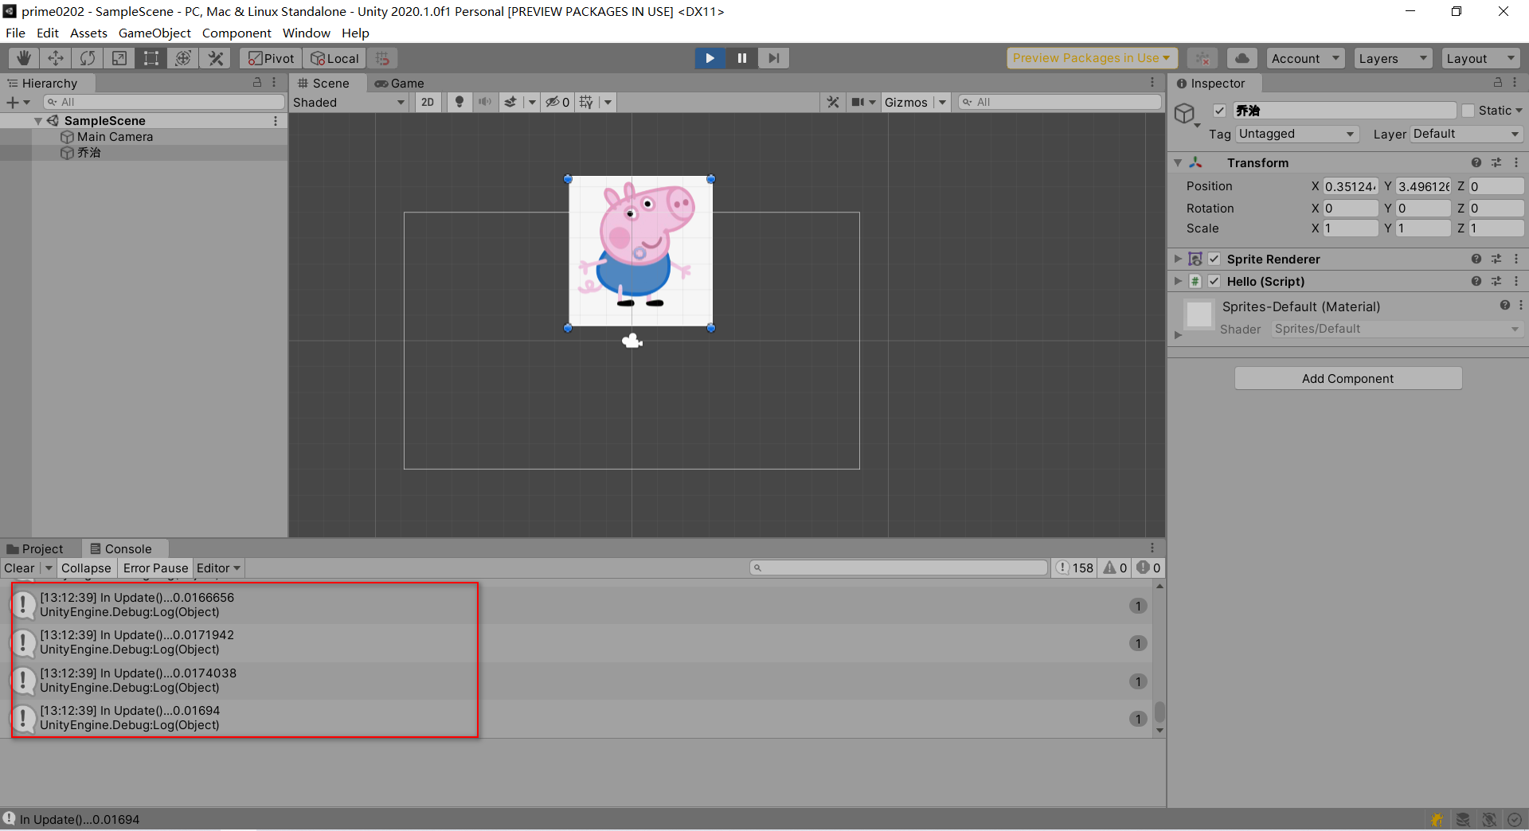Lock the Hierarchy panel
This screenshot has height=831, width=1529.
coord(257,82)
